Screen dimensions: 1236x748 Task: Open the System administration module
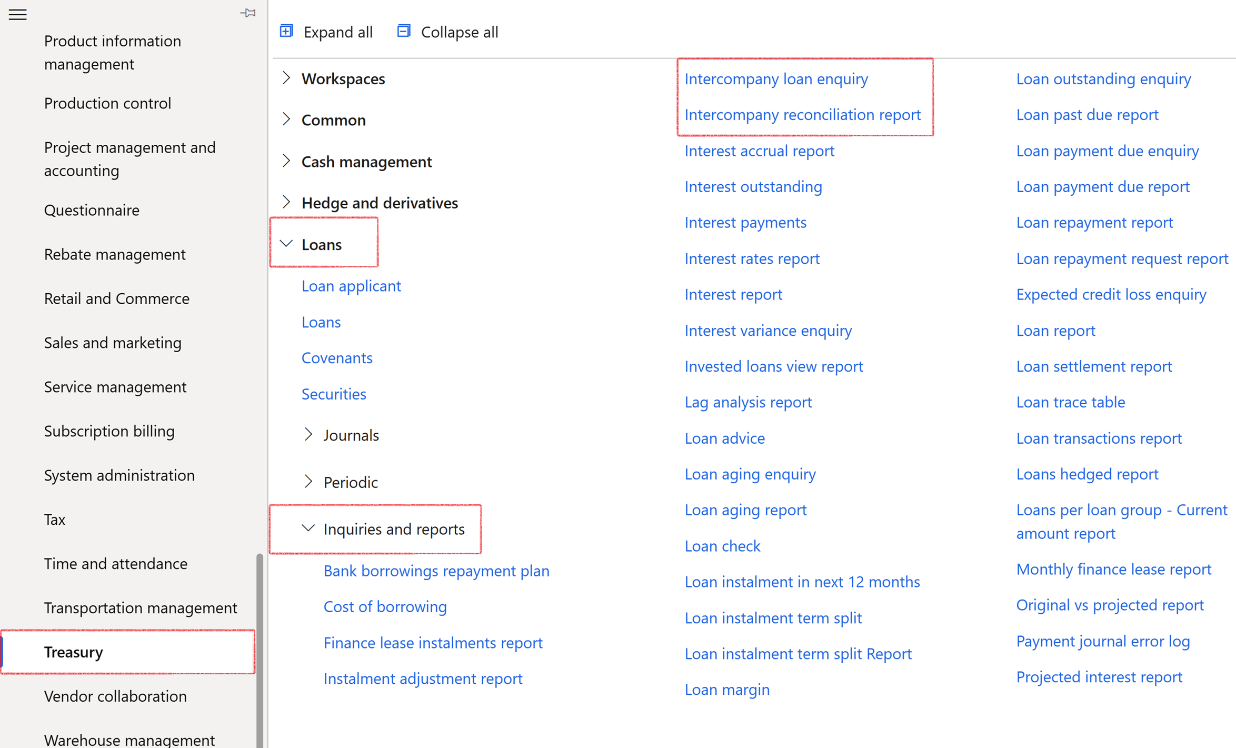[x=119, y=475]
